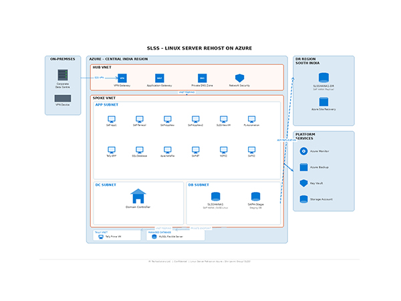Click the 'DC SUBNET' heading

(106, 185)
